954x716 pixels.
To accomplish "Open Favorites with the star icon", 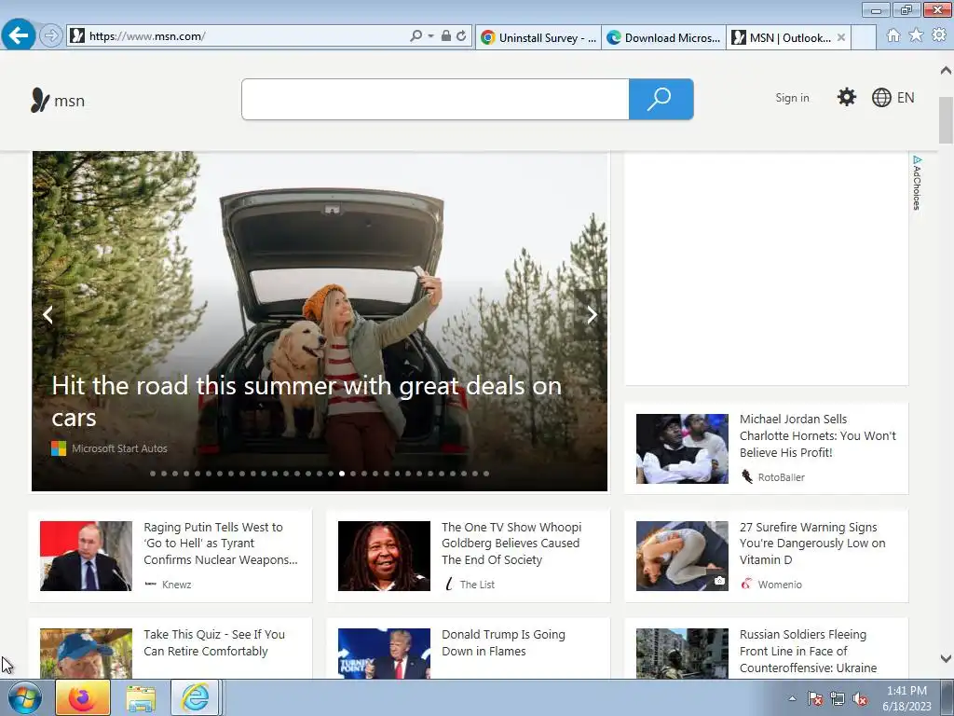I will (916, 35).
